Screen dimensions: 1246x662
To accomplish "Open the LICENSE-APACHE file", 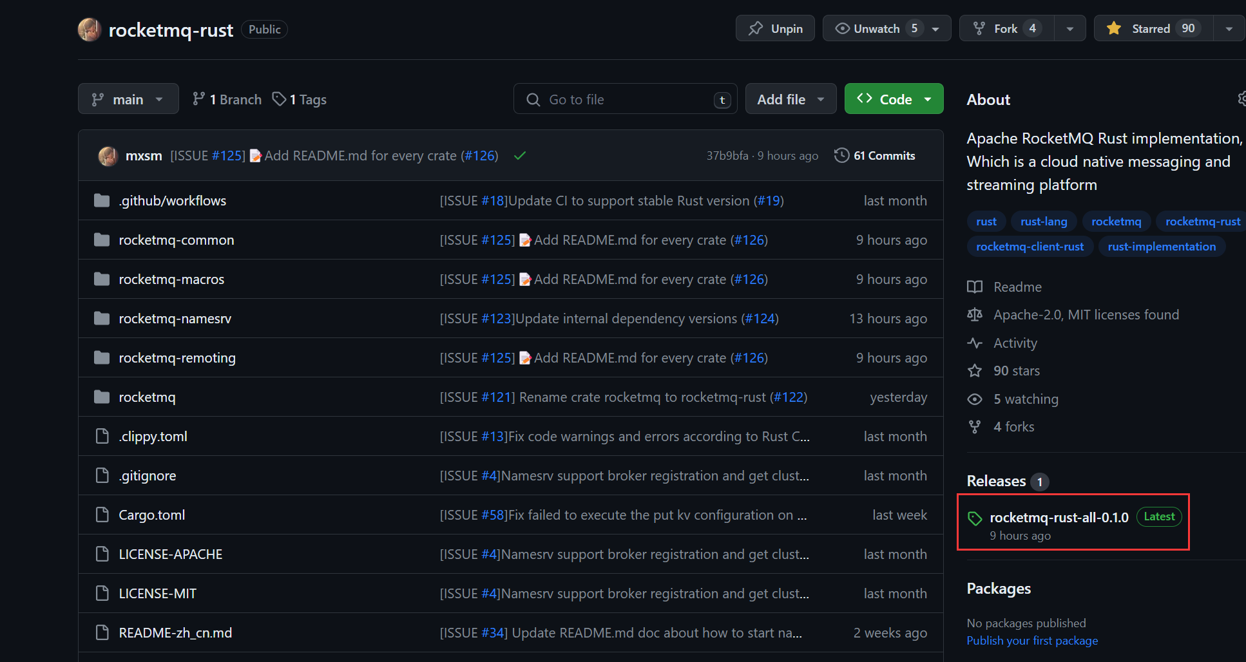I will (x=171, y=554).
